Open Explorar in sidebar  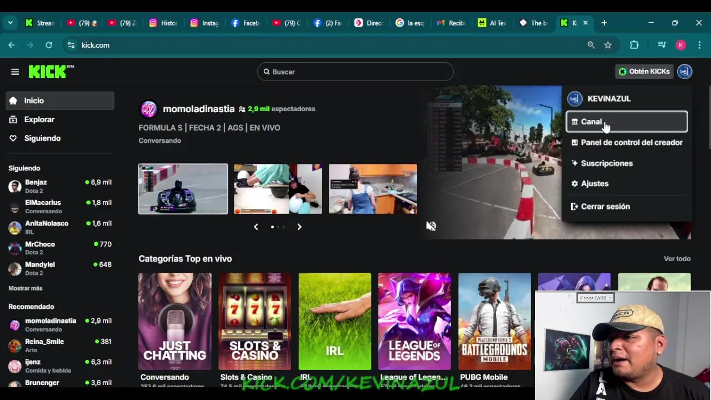click(x=60, y=119)
